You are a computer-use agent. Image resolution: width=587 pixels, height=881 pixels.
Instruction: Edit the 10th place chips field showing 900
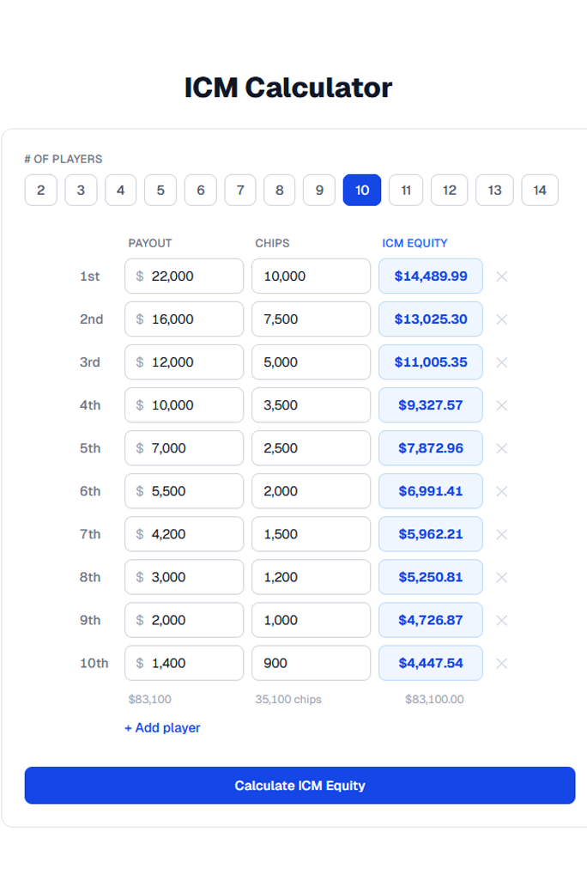tap(311, 663)
